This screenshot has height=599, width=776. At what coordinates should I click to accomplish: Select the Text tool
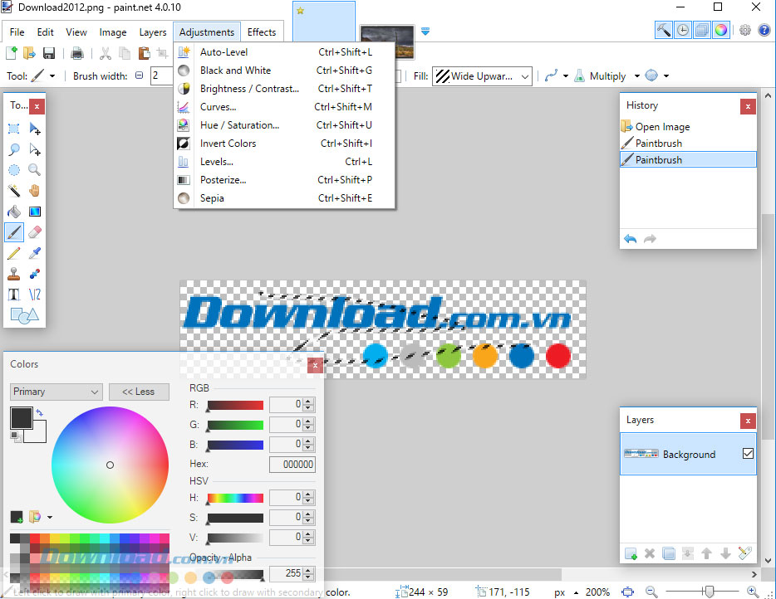(x=14, y=295)
